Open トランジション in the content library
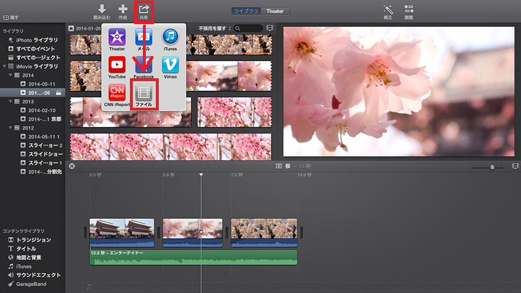The image size is (521, 293). click(33, 240)
